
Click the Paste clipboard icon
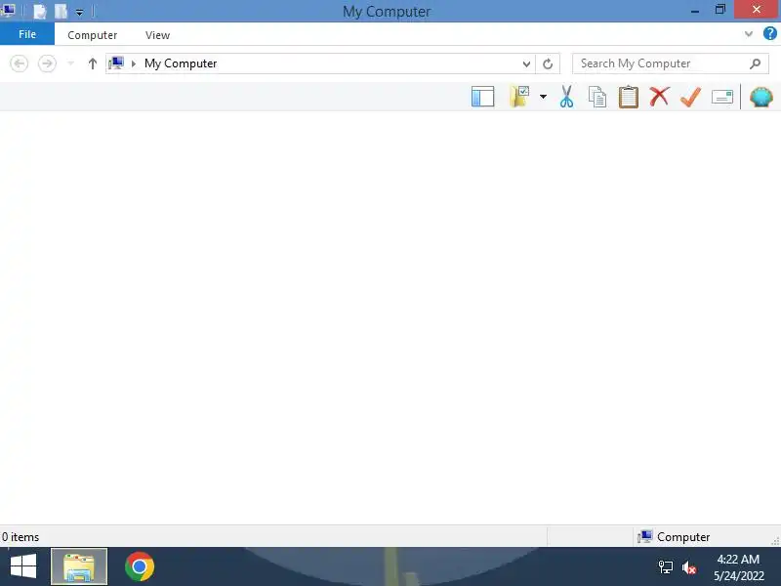[x=628, y=97]
